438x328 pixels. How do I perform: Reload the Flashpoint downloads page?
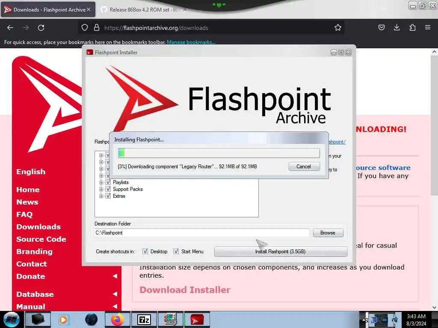pyautogui.click(x=41, y=28)
